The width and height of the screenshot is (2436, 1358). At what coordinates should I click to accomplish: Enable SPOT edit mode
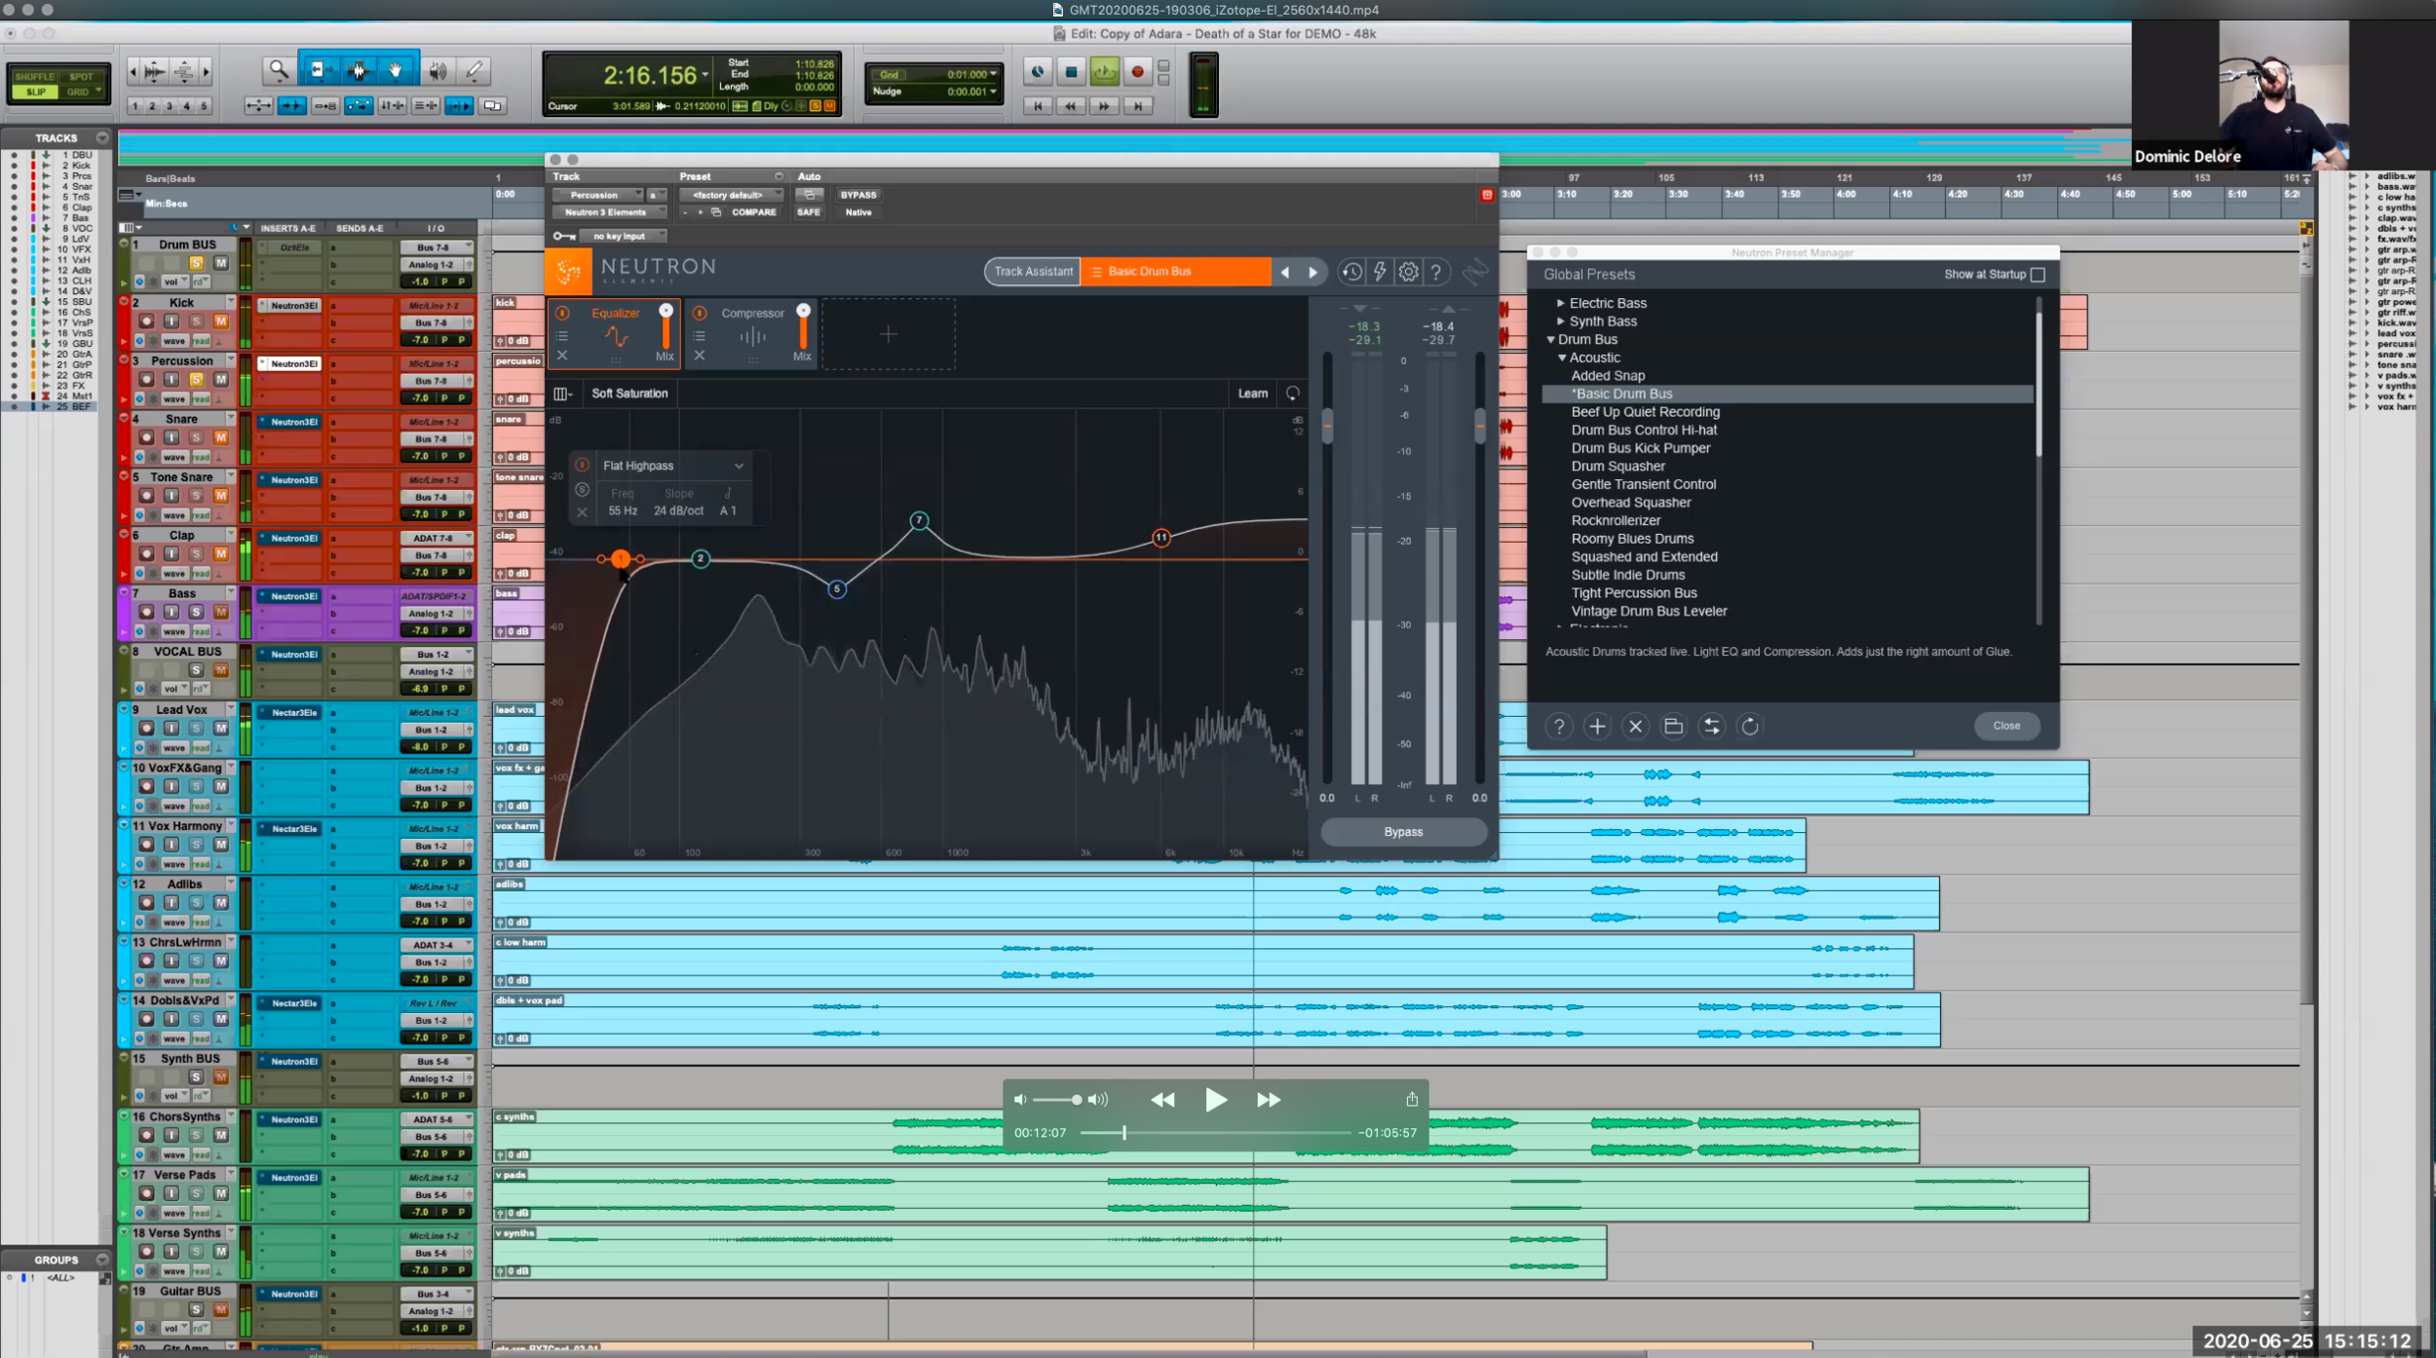(81, 76)
